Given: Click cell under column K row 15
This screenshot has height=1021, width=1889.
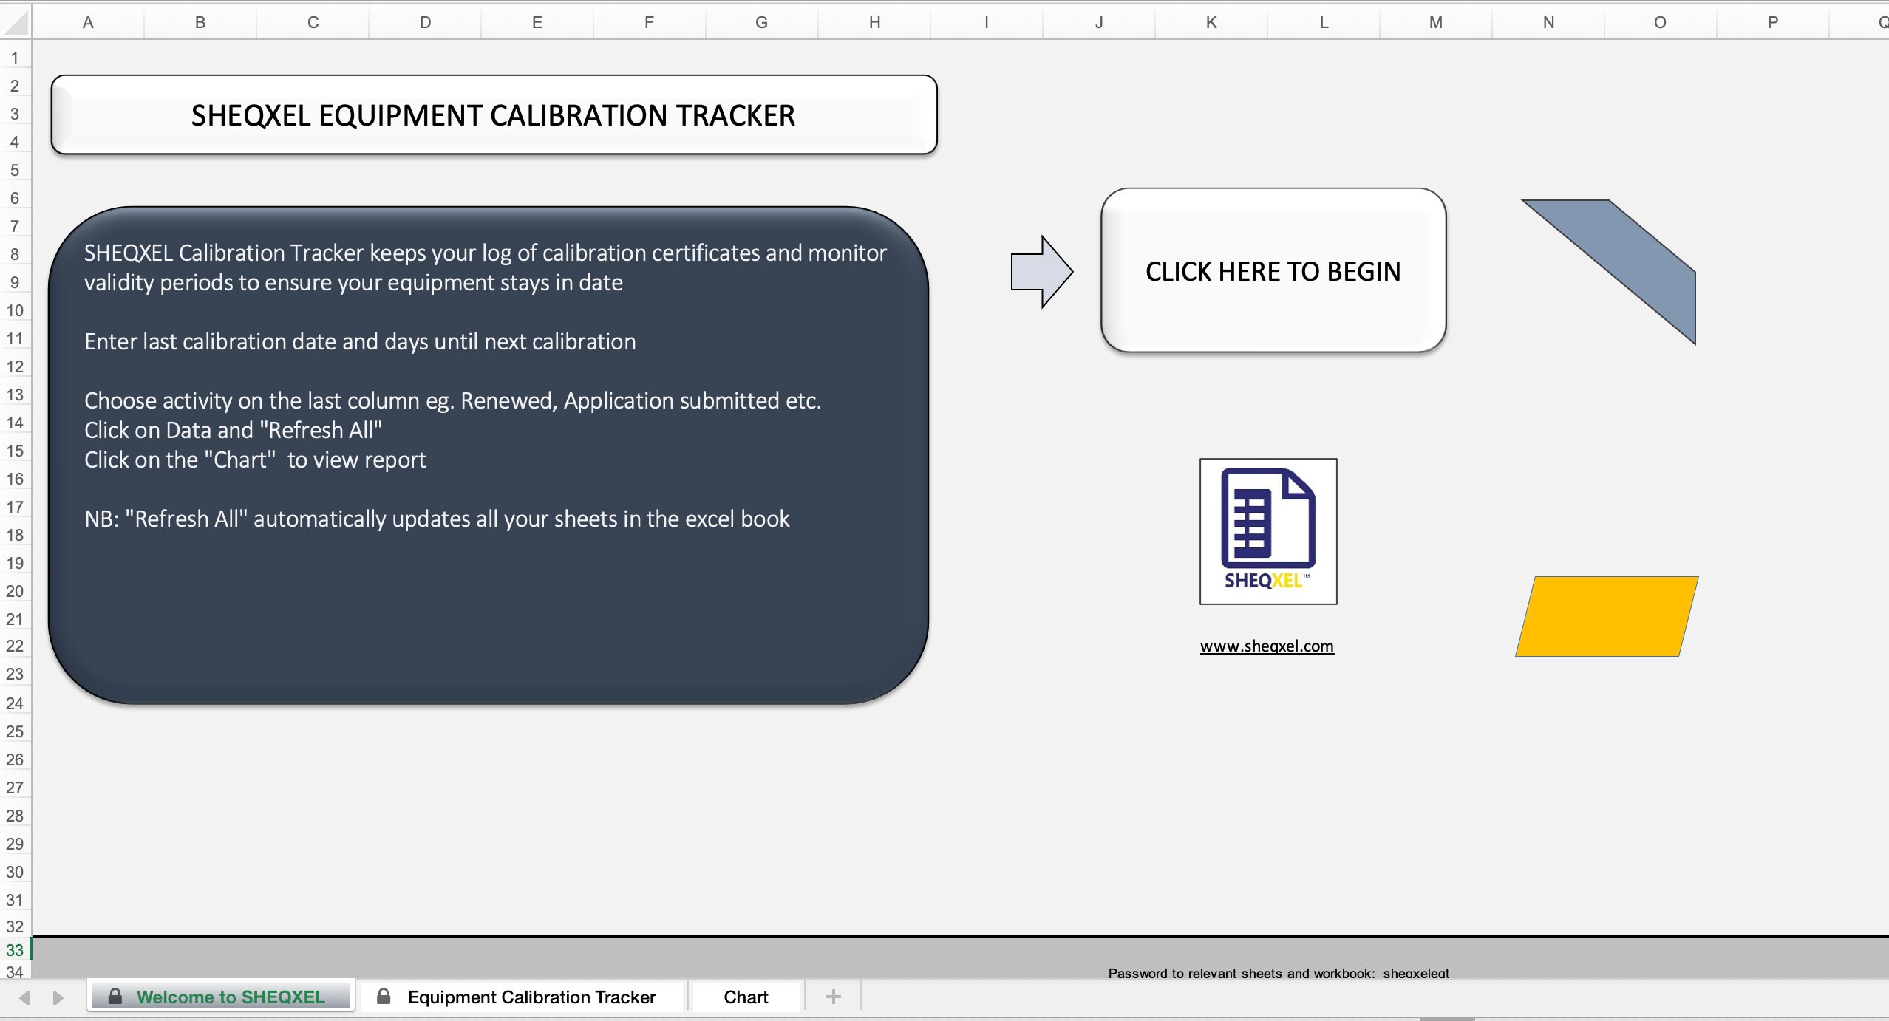Looking at the screenshot, I should click(1209, 451).
